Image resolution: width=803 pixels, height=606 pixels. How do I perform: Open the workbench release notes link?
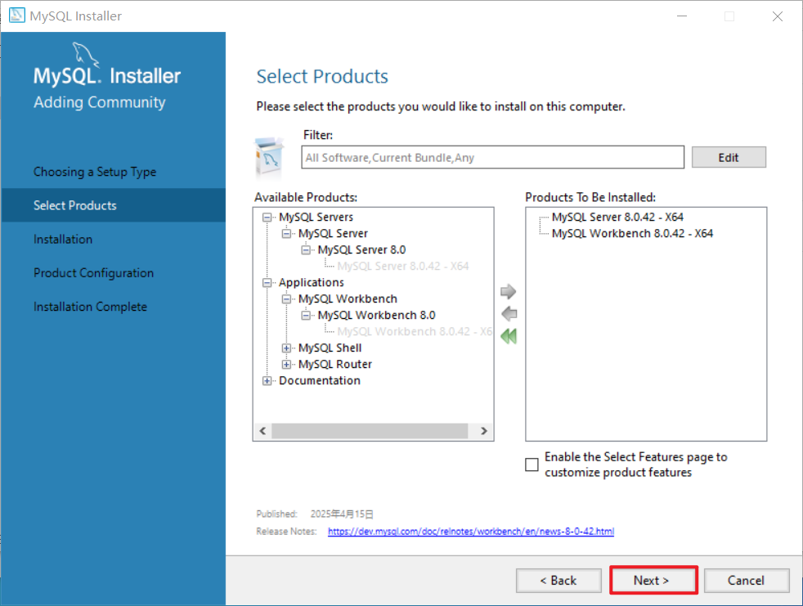pos(471,532)
